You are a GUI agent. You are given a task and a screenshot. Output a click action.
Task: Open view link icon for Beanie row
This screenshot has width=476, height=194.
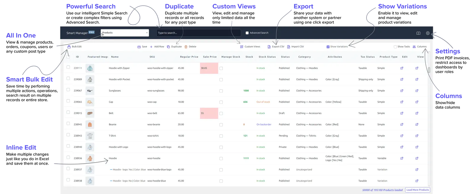coord(417,125)
